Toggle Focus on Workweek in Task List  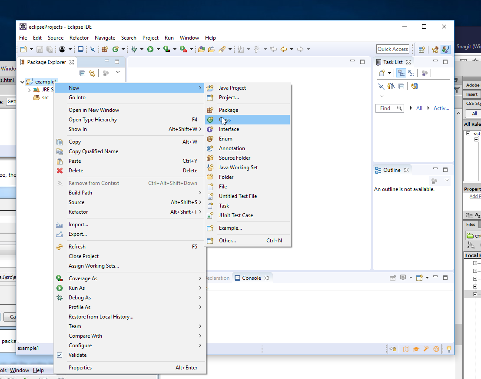[425, 73]
